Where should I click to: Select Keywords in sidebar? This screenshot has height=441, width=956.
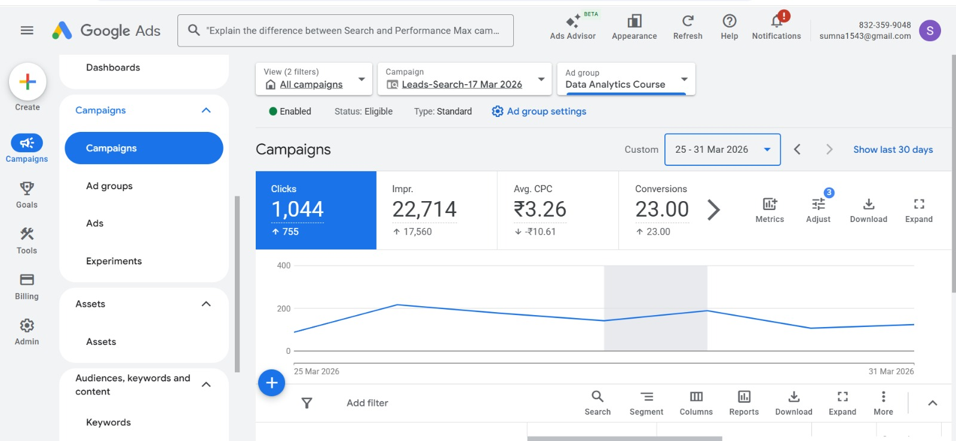(108, 422)
